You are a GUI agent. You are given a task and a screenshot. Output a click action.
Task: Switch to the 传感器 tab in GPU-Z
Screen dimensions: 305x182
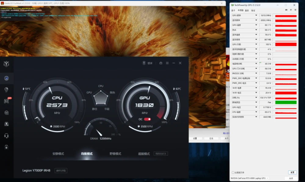[240, 10]
